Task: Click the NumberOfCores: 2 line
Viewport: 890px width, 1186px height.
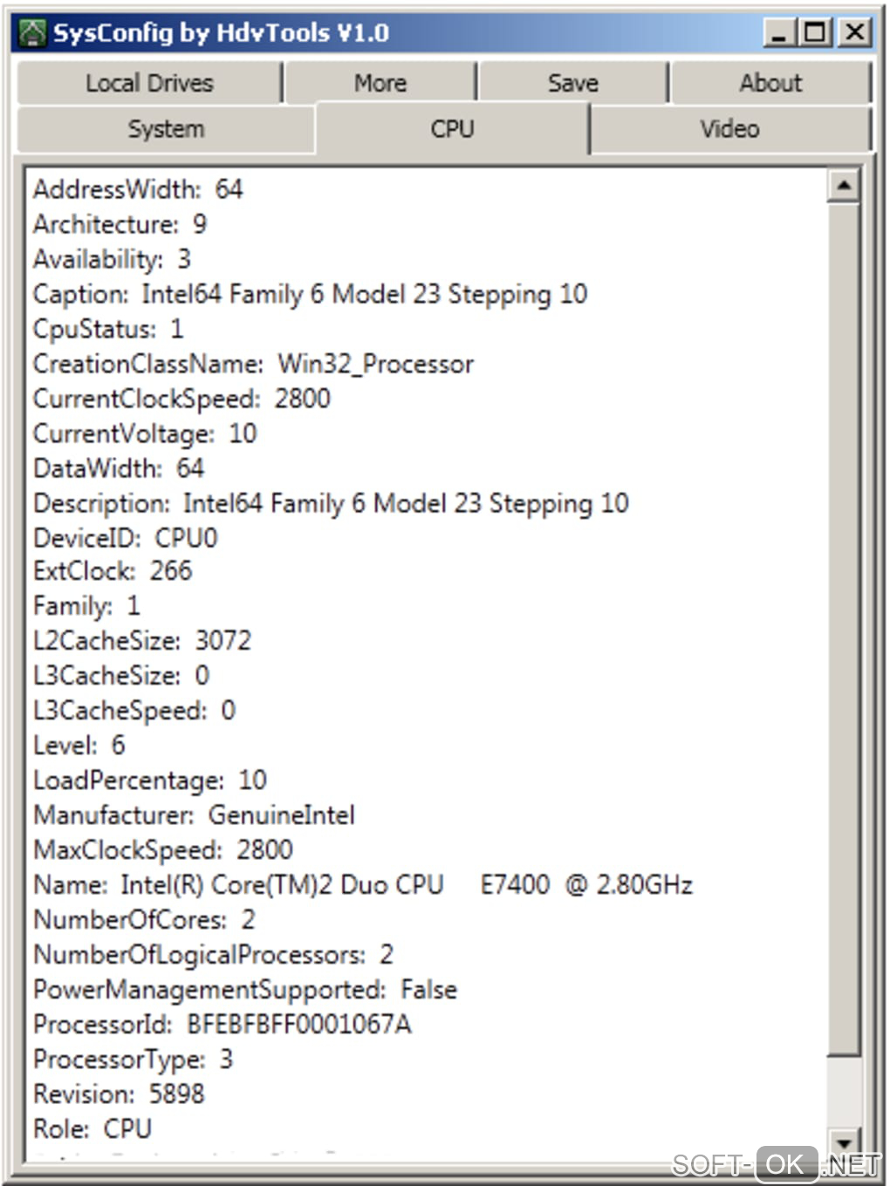Action: click(x=144, y=919)
